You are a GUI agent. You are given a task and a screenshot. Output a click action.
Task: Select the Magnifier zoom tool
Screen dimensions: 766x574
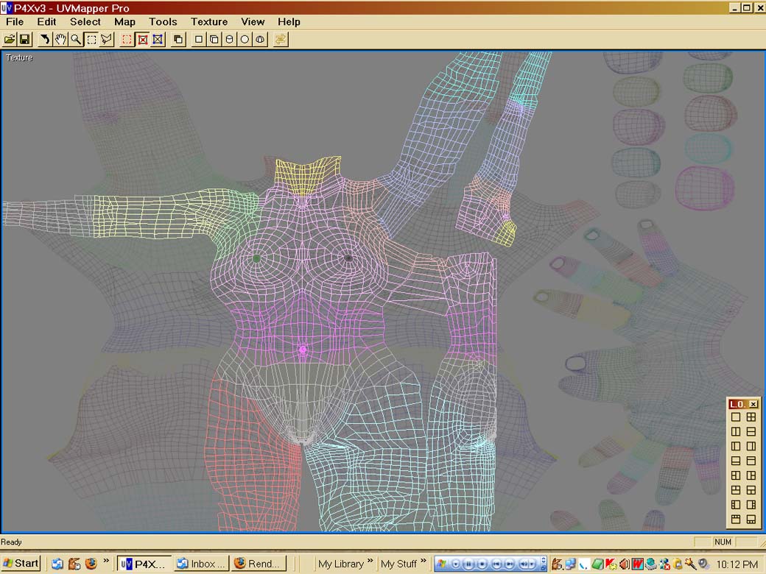click(76, 39)
